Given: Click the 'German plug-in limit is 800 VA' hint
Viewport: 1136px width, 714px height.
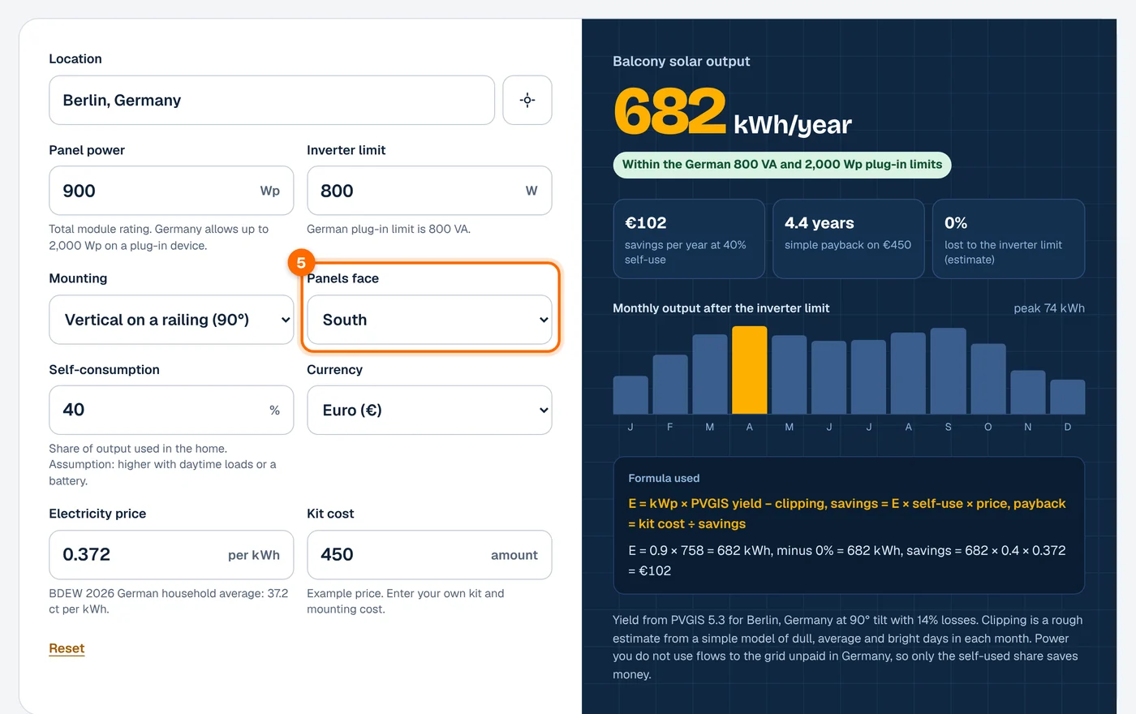Looking at the screenshot, I should [389, 229].
